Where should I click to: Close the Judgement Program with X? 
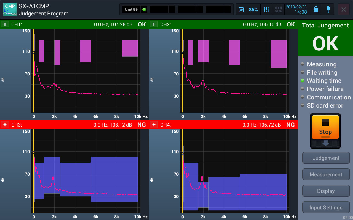pyautogui.click(x=344, y=10)
